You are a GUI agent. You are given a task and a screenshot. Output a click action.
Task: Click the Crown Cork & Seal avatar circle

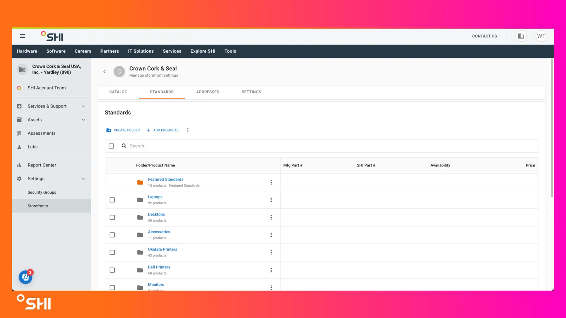[119, 72]
